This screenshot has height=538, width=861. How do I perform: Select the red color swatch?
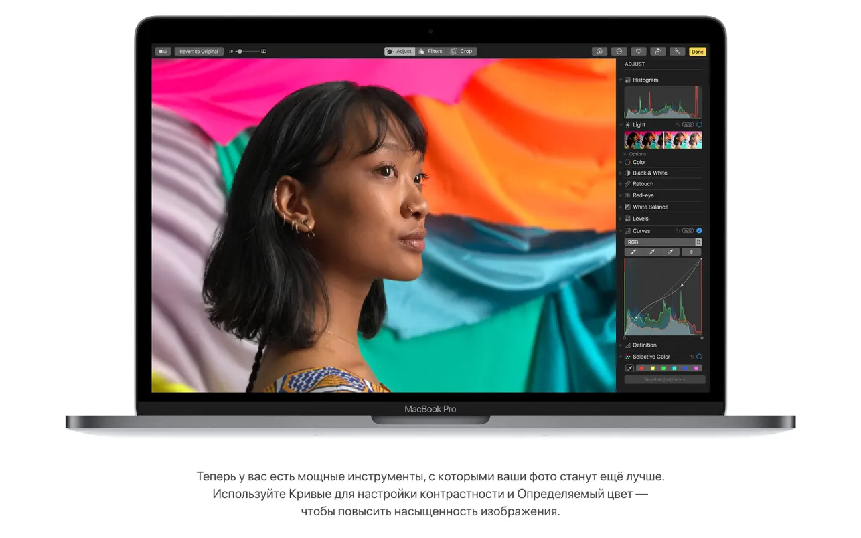[641, 368]
